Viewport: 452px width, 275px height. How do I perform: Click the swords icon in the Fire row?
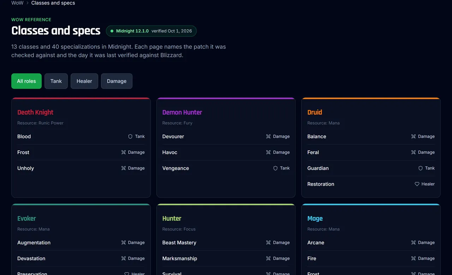[x=414, y=258]
